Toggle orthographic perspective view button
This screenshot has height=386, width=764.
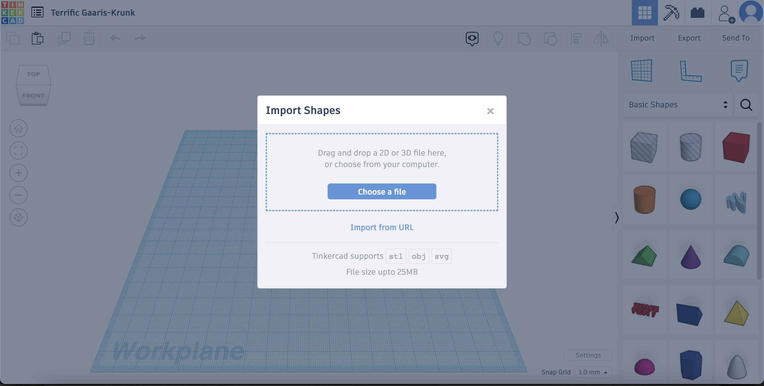[x=18, y=217]
